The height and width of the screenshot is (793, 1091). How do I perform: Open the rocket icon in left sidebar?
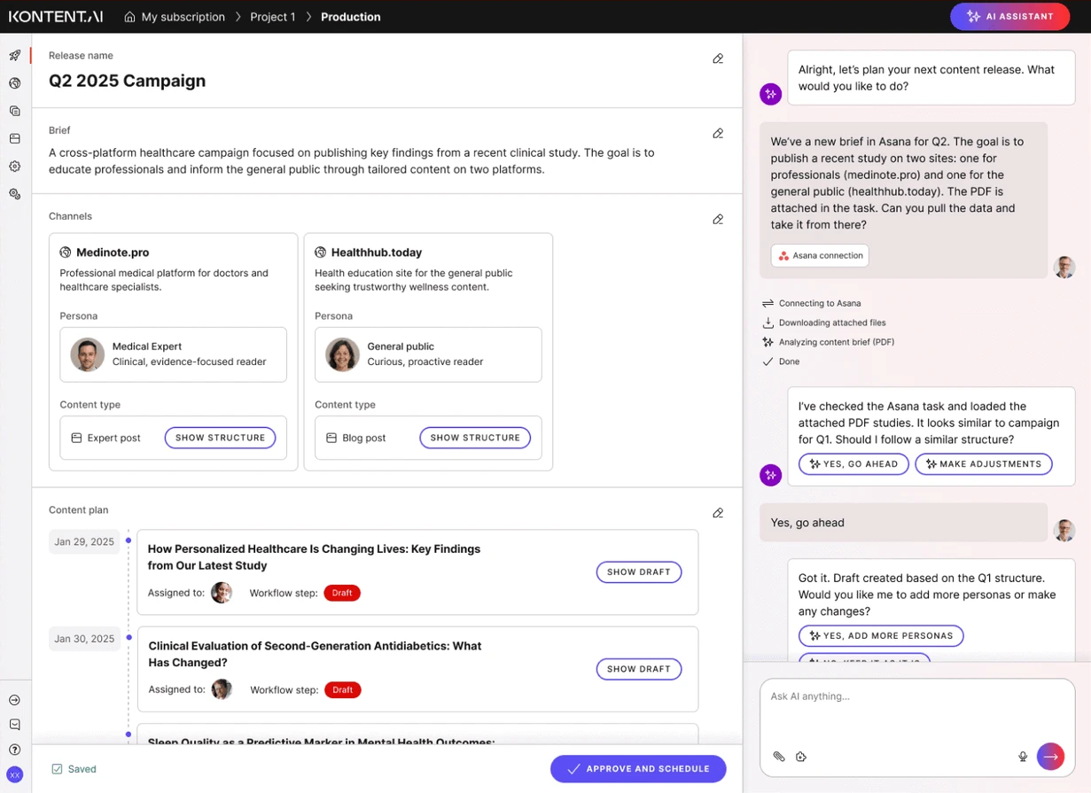coord(15,56)
